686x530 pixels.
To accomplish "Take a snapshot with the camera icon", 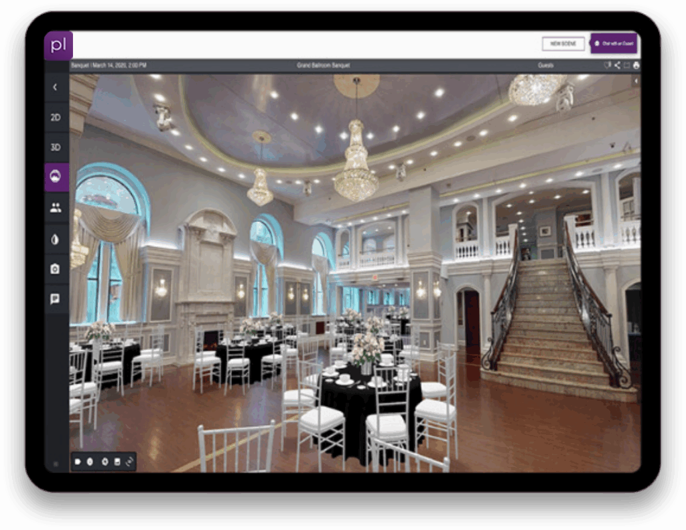I will [56, 268].
